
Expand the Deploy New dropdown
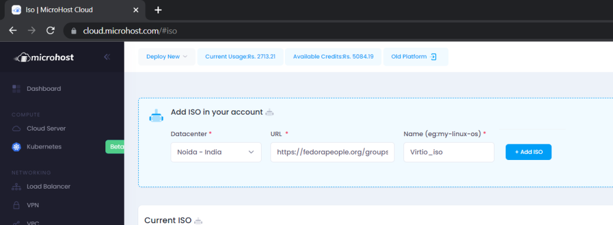click(x=167, y=57)
